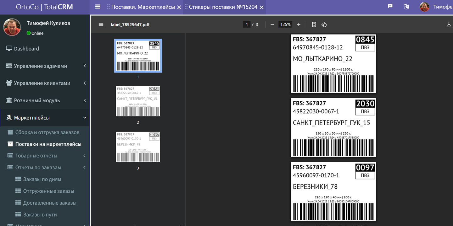Click the 0097 code box in main view
Screen dimensions: 453x226
tap(365, 168)
